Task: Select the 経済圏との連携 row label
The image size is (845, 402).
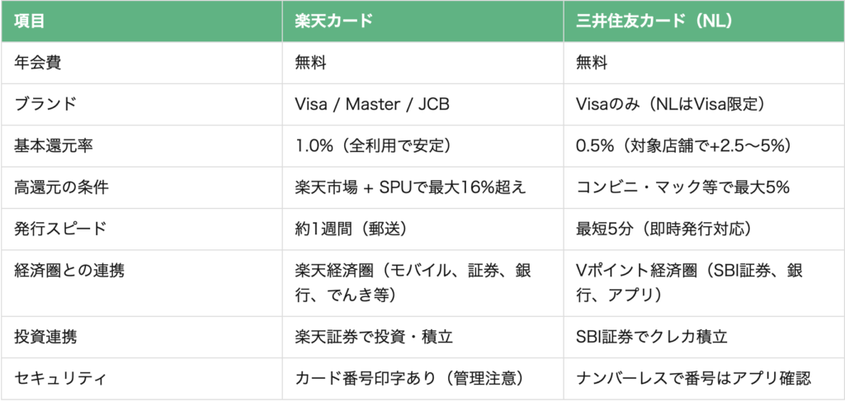Action: coord(69,271)
